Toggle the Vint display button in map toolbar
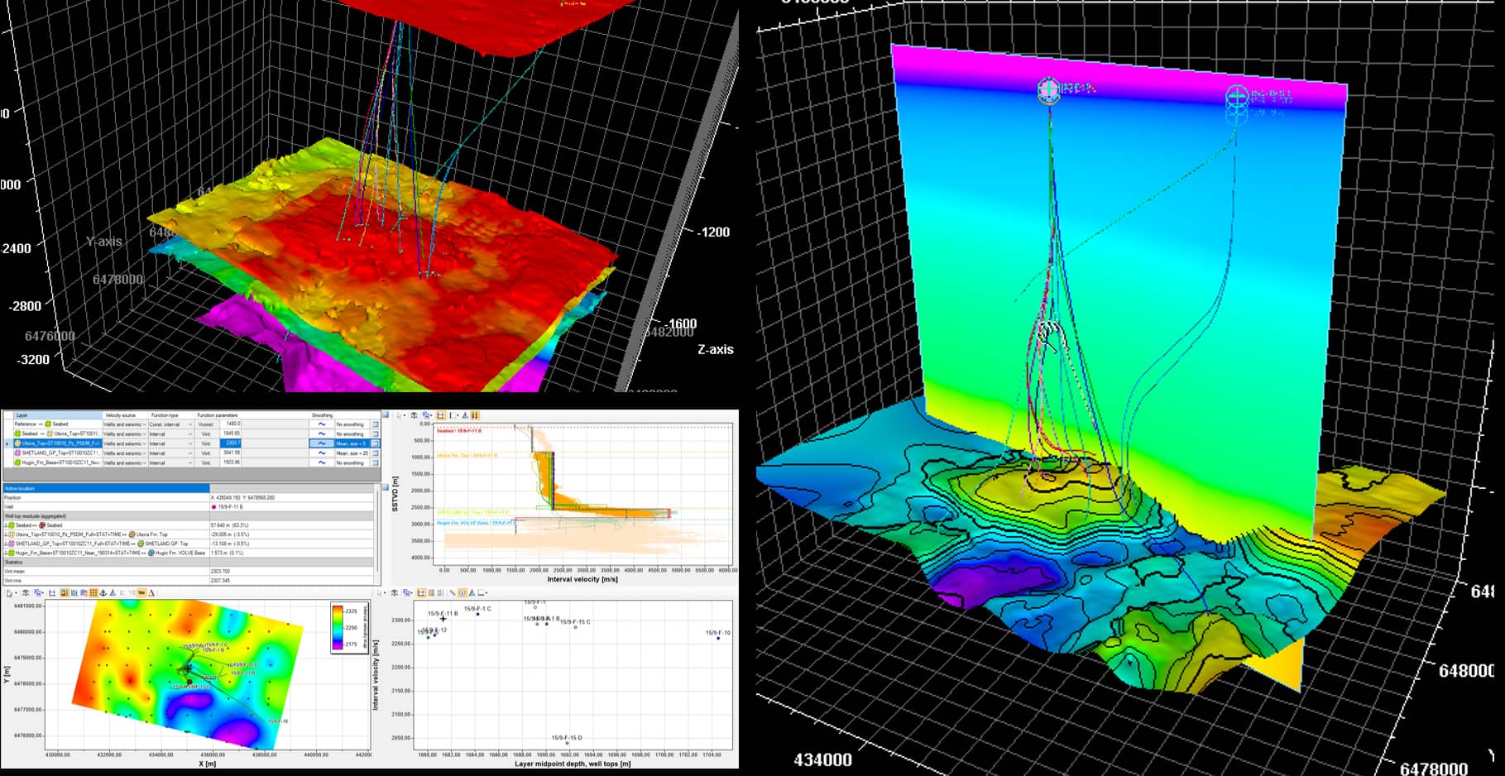 141,592
